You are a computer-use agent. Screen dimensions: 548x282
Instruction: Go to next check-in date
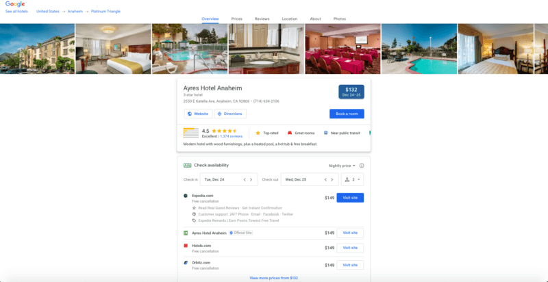click(251, 180)
